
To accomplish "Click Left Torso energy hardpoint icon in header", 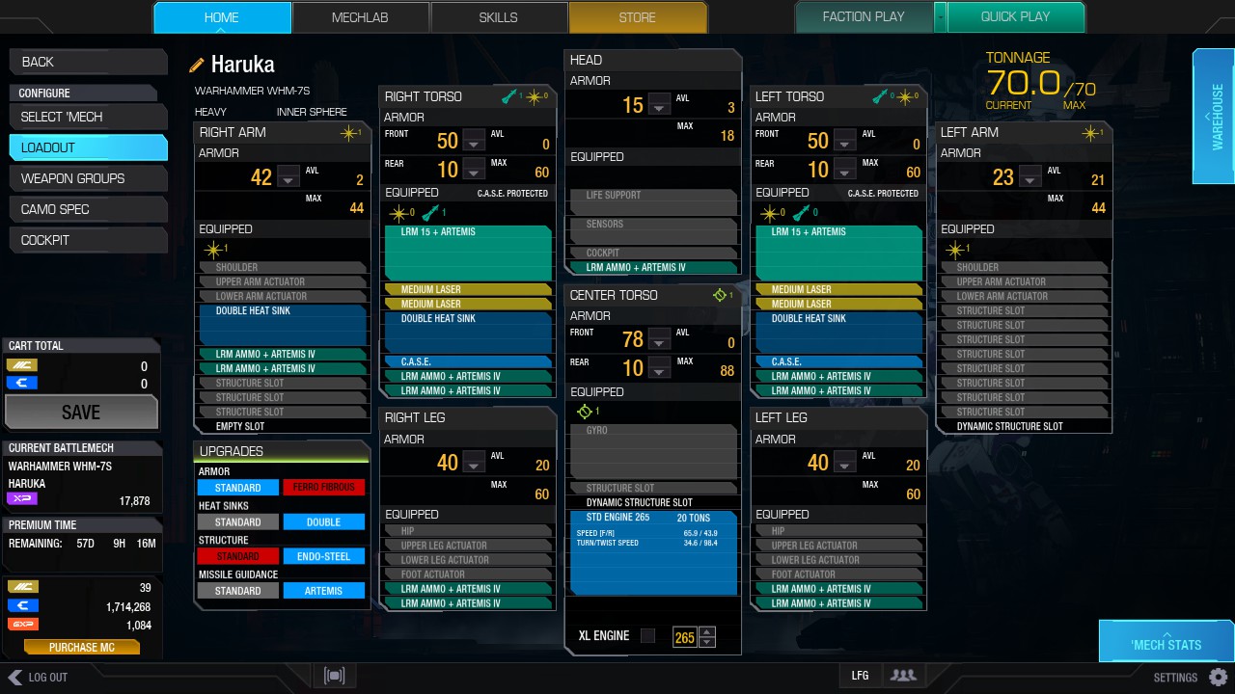I will point(904,96).
